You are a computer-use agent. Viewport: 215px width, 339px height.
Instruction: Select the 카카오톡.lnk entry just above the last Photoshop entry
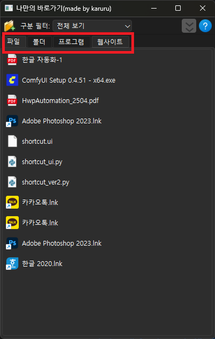40,223
